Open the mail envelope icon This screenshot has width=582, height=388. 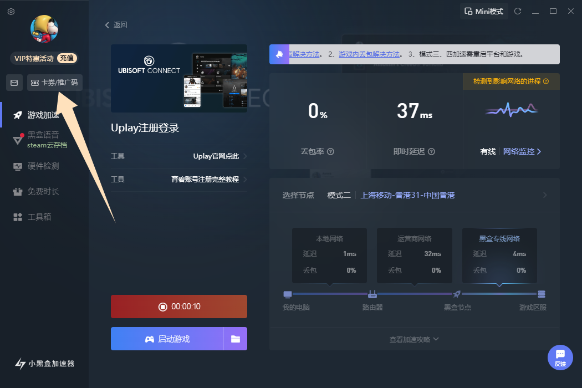tap(14, 83)
